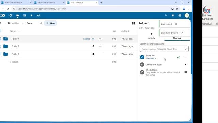
Task: Click the share icon on Folder 2 row
Action: [93, 46]
